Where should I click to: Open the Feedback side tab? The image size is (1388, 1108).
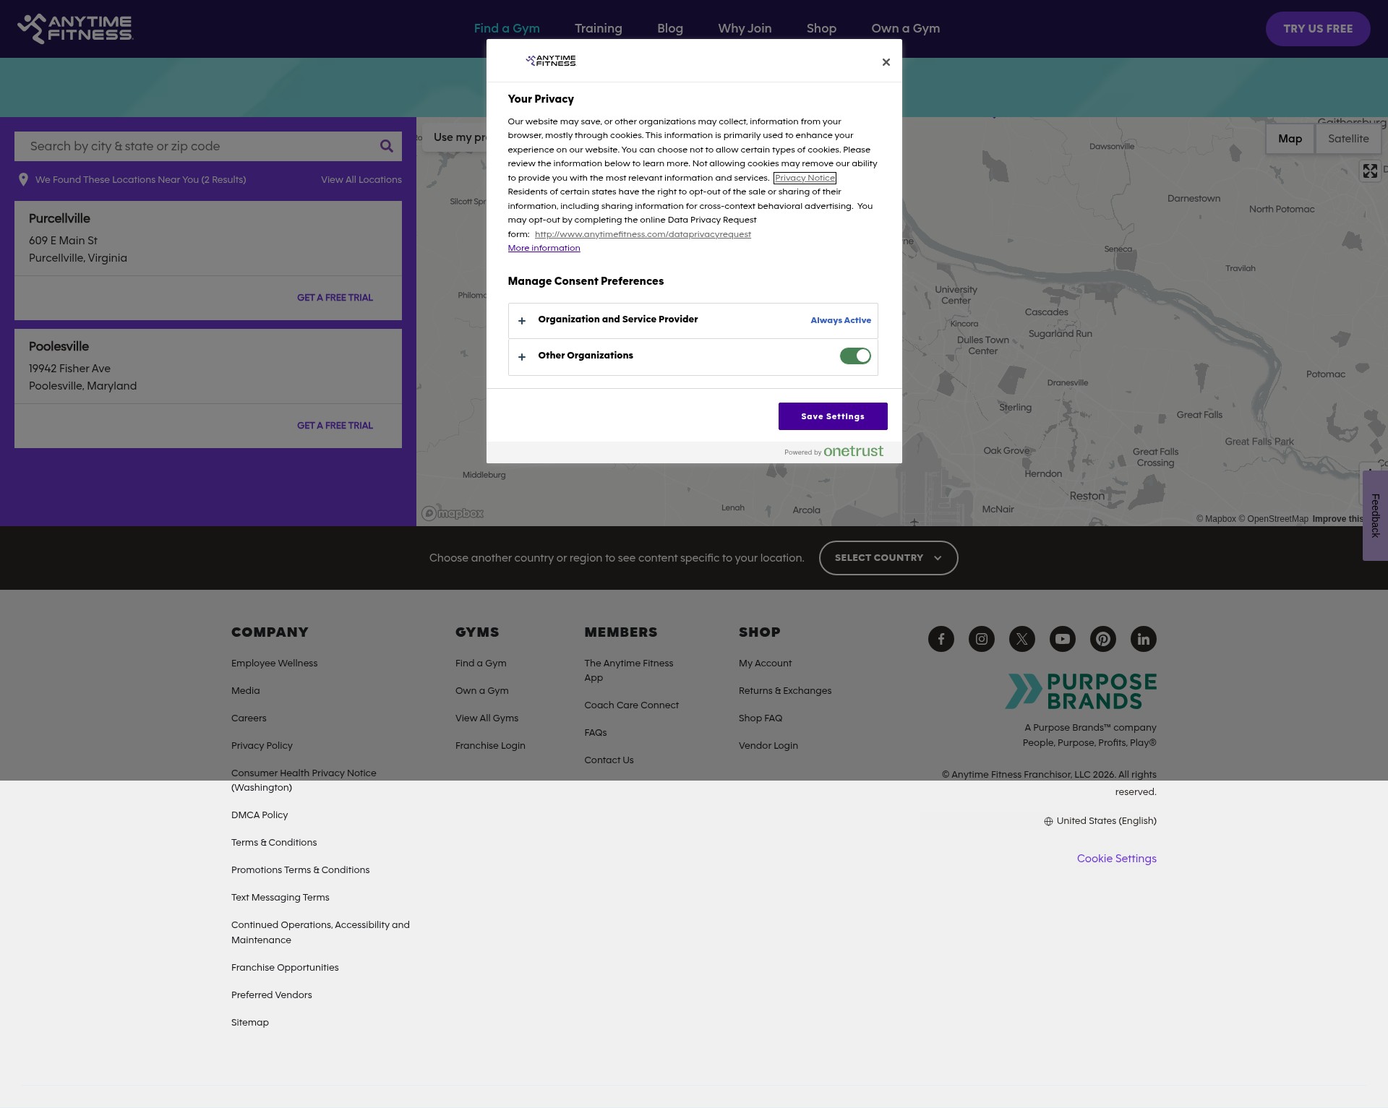coord(1376,515)
